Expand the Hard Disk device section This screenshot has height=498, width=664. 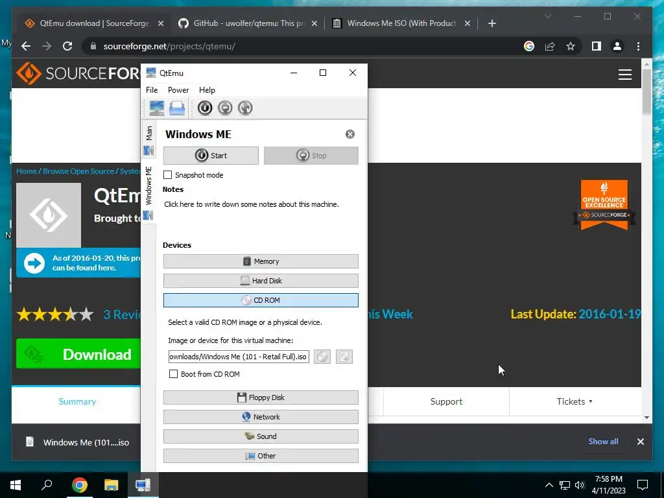(x=261, y=281)
